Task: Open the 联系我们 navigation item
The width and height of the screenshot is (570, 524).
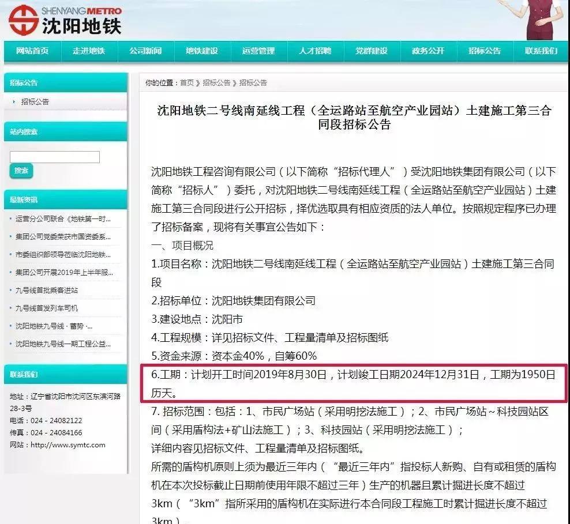Action: click(x=541, y=51)
